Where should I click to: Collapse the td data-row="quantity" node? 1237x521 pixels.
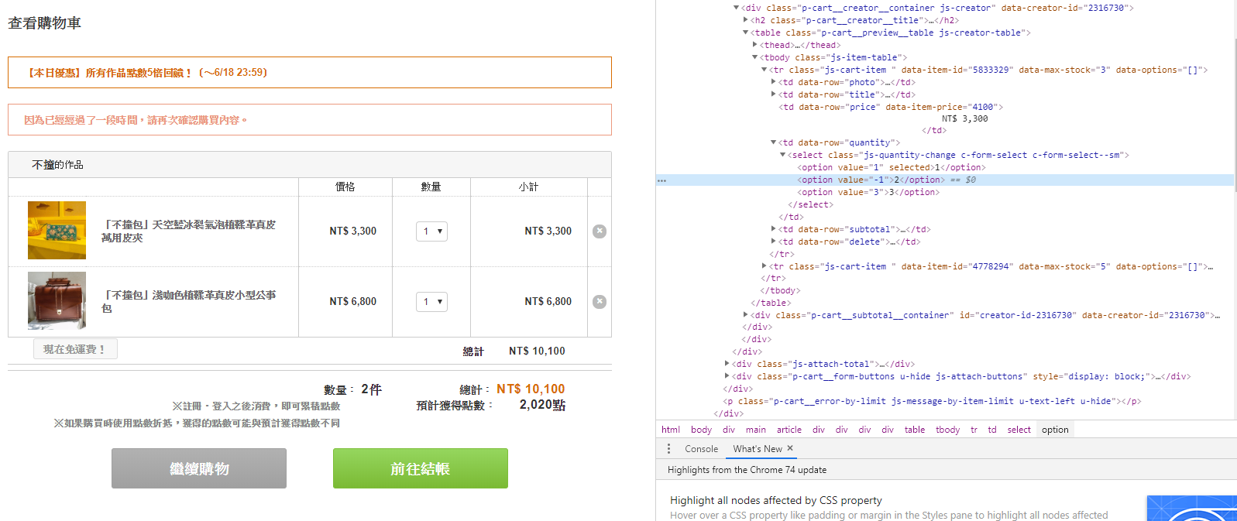[774, 142]
